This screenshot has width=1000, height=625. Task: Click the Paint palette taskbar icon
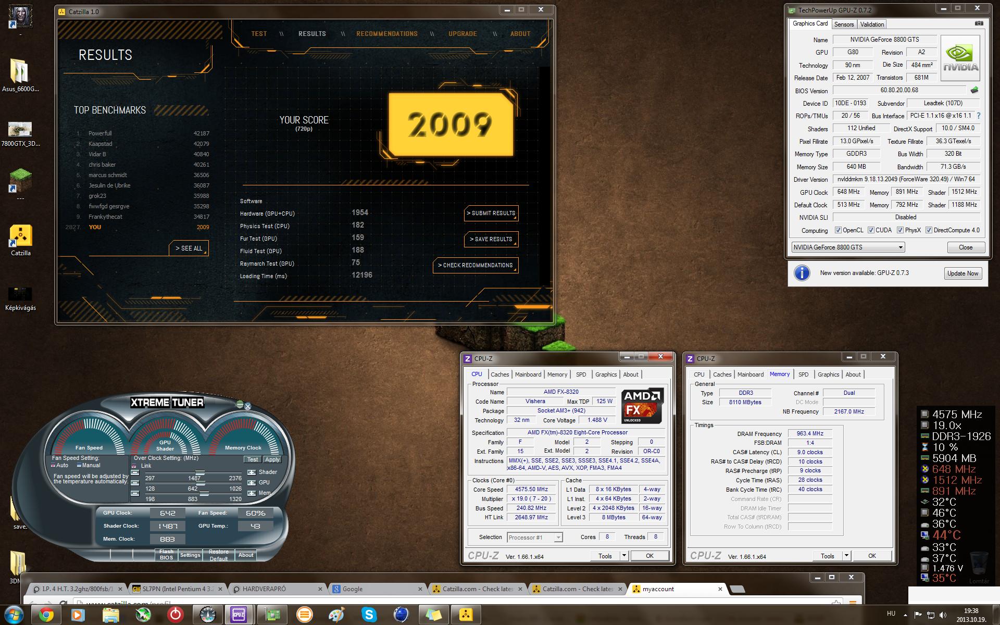tap(336, 615)
